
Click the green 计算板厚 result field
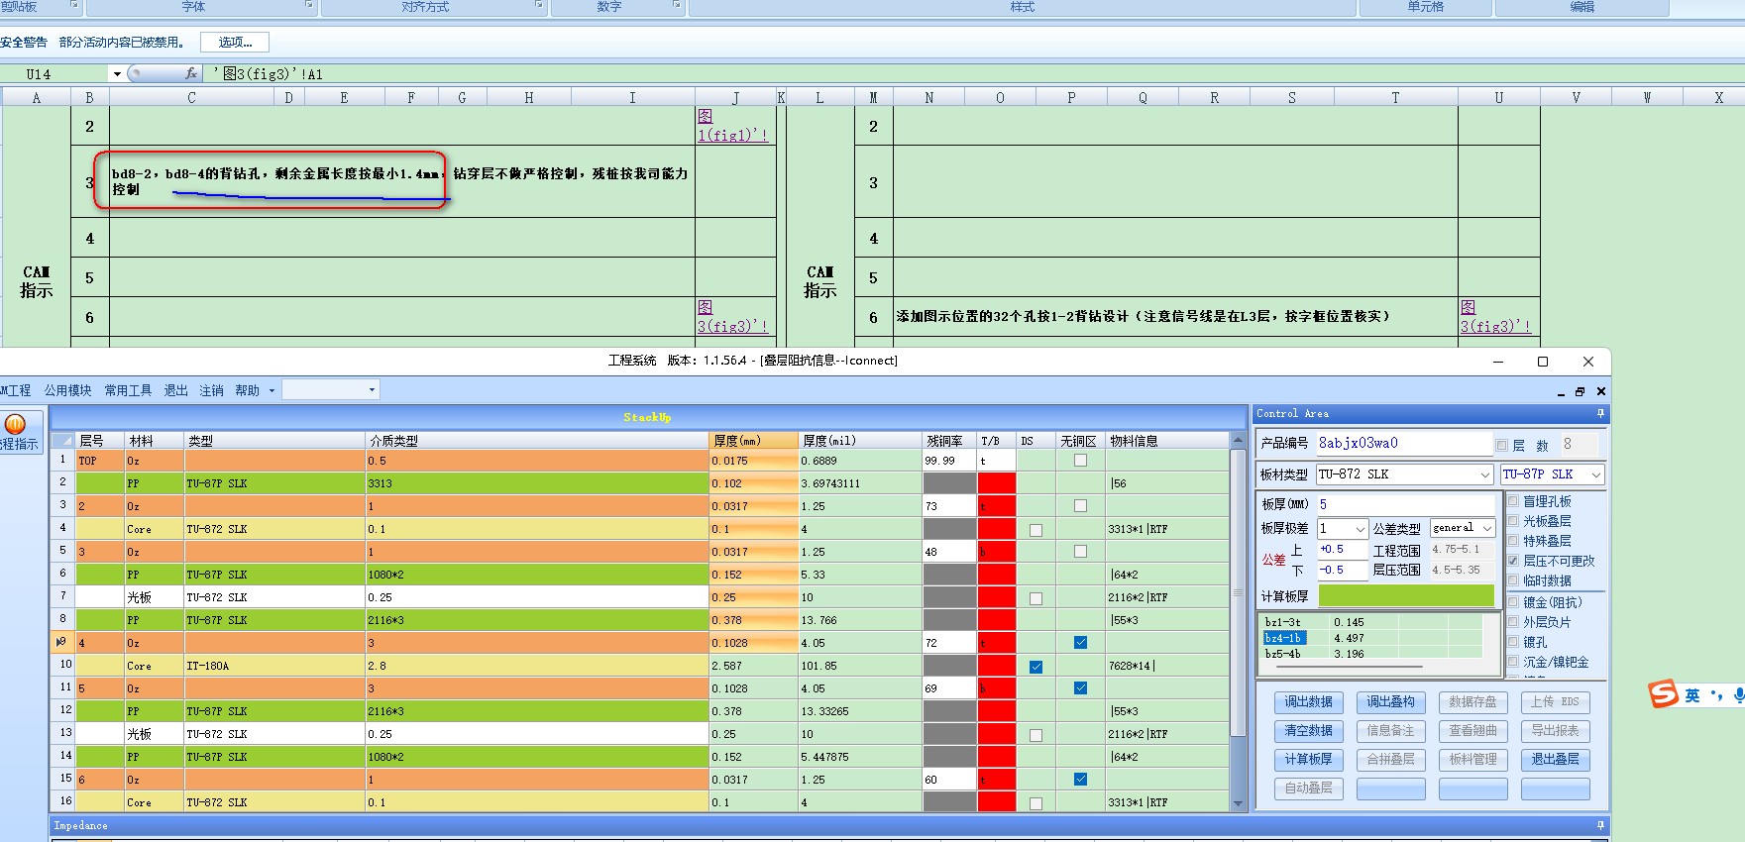pyautogui.click(x=1406, y=595)
